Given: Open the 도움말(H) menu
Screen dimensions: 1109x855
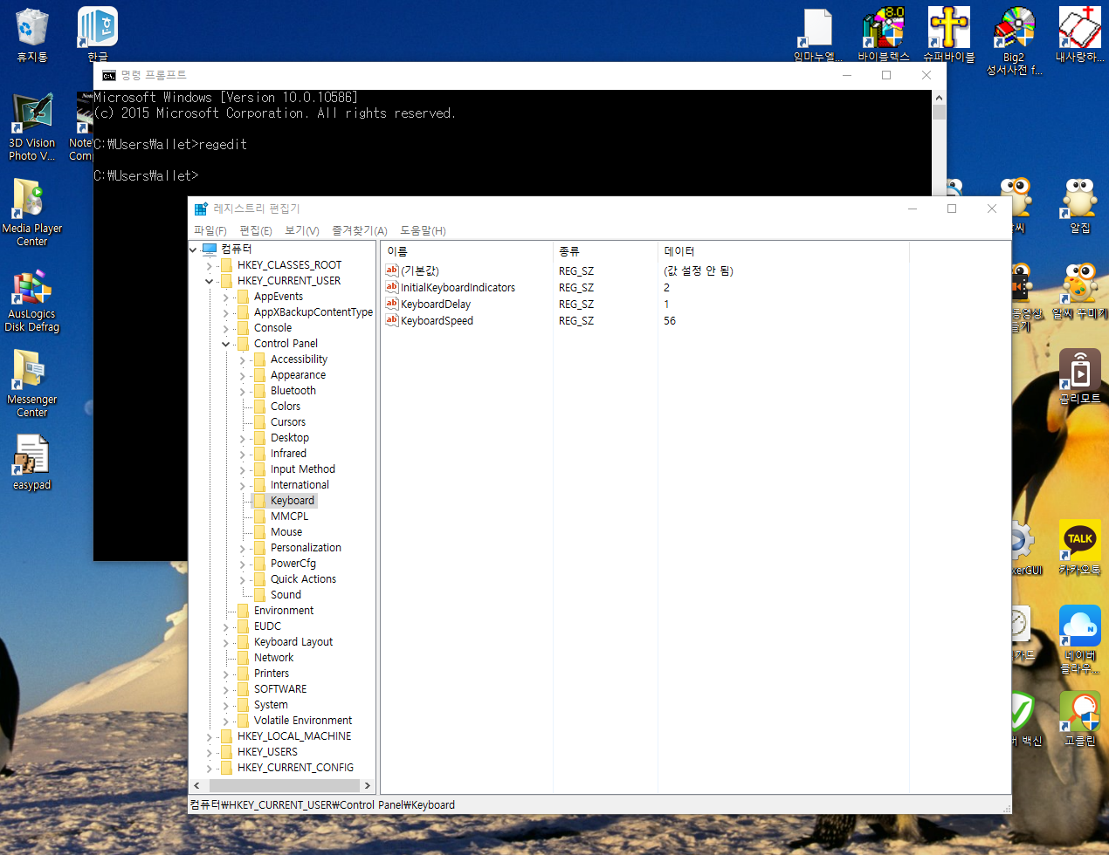Looking at the screenshot, I should pos(423,230).
